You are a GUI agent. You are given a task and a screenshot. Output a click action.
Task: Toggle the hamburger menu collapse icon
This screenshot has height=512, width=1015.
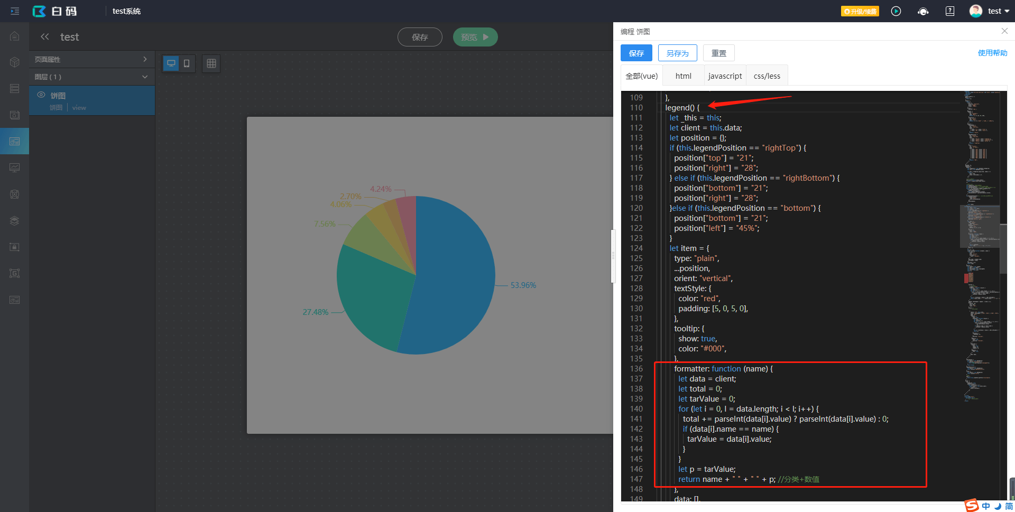[15, 11]
